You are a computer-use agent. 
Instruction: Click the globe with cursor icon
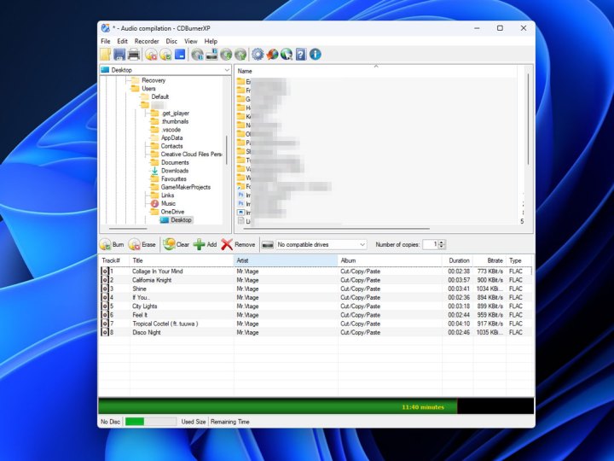point(287,54)
